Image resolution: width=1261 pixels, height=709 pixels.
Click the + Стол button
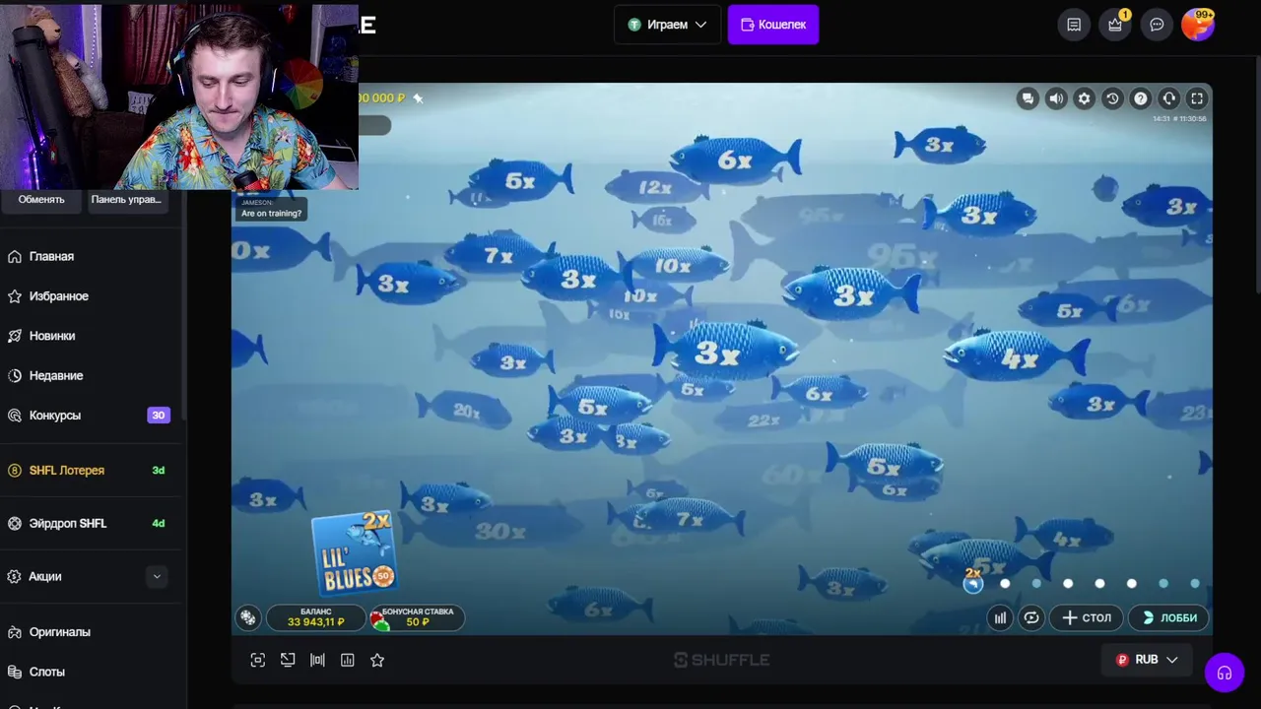pyautogui.click(x=1086, y=617)
